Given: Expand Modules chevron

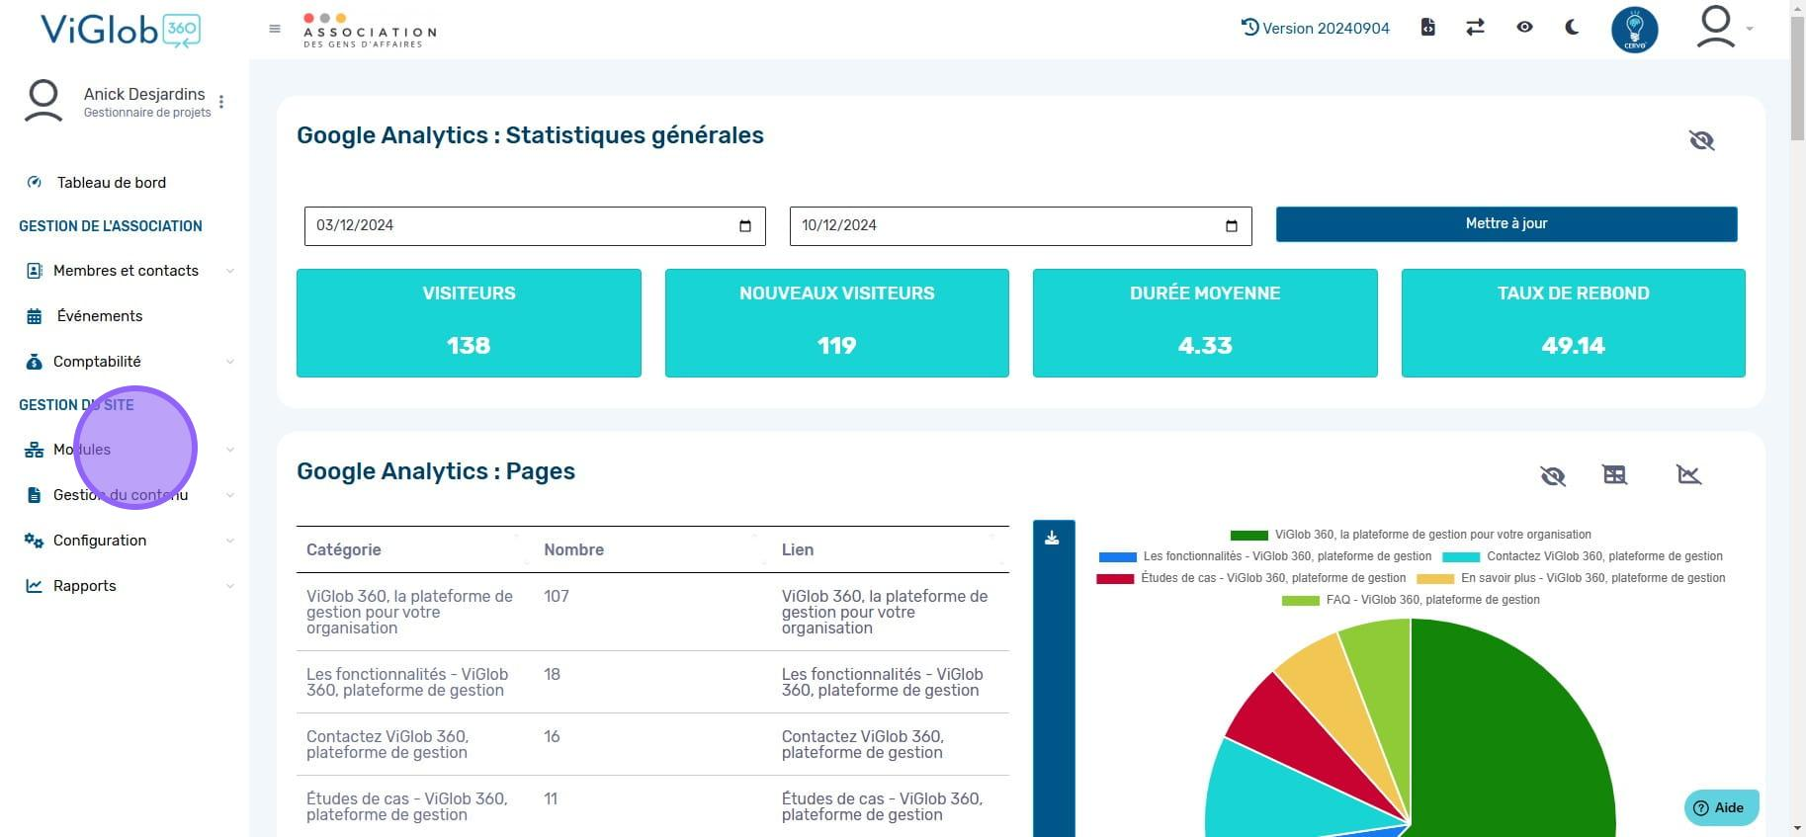Looking at the screenshot, I should coord(230,450).
